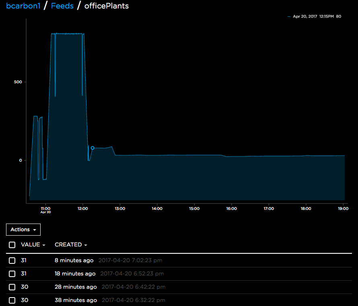The height and width of the screenshot is (306, 358).
Task: Click the 12:00 label on time axis
Action: tap(83, 209)
